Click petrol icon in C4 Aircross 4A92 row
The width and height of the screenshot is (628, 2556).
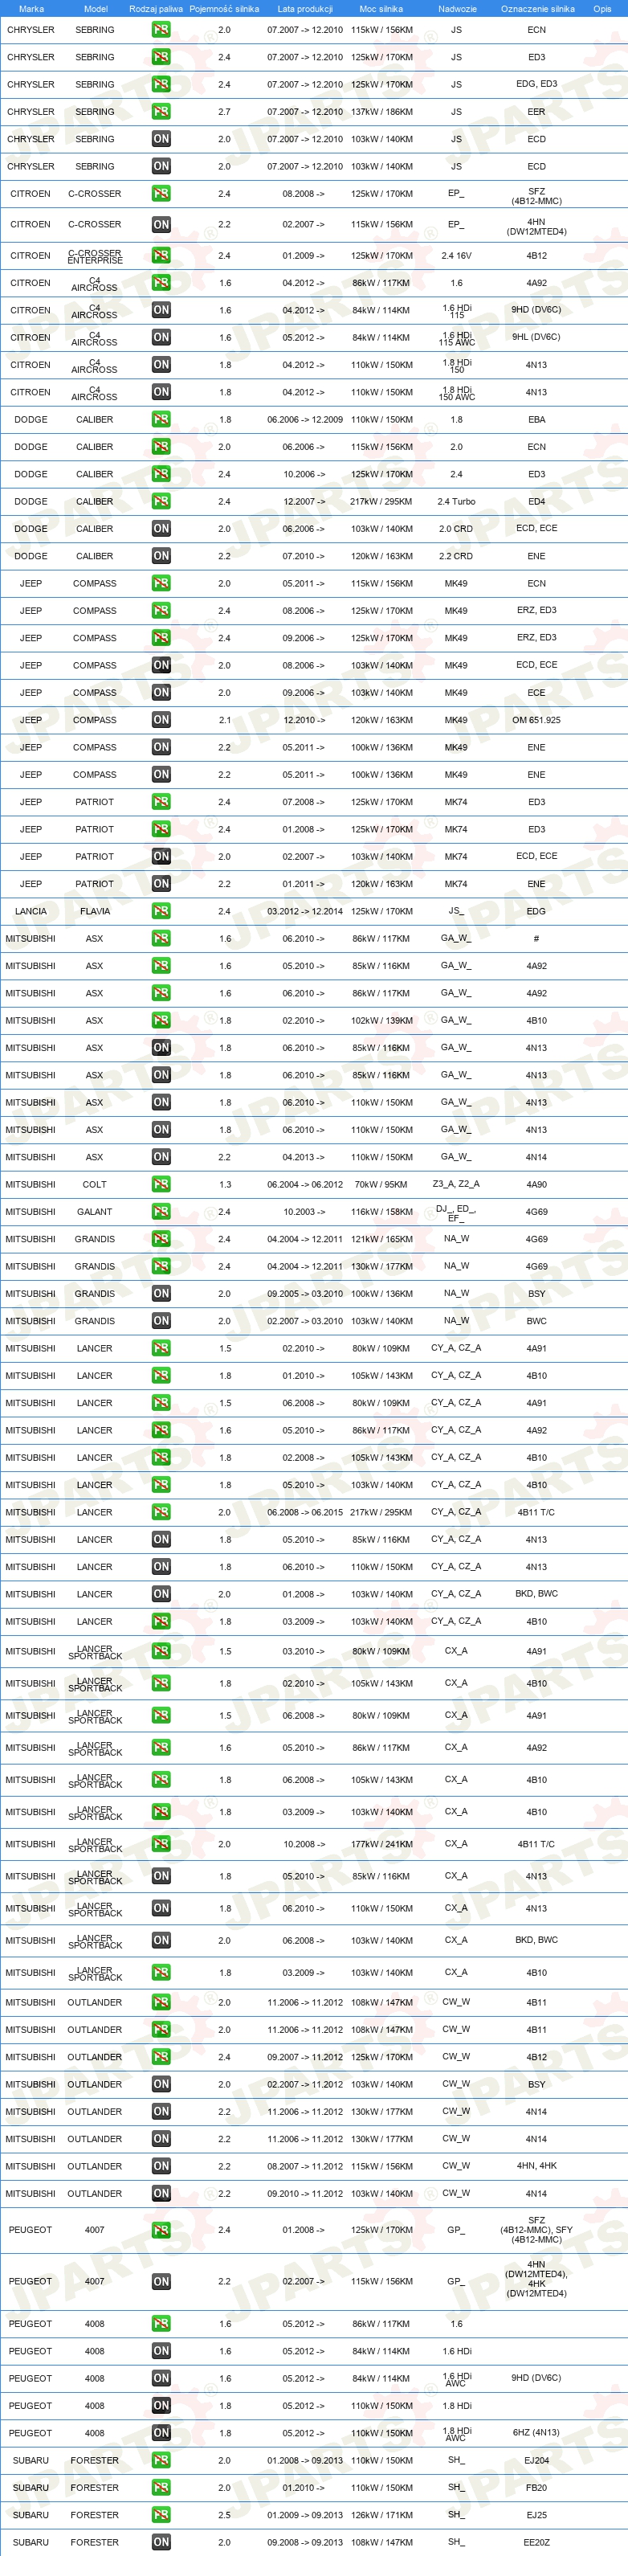pos(161,283)
